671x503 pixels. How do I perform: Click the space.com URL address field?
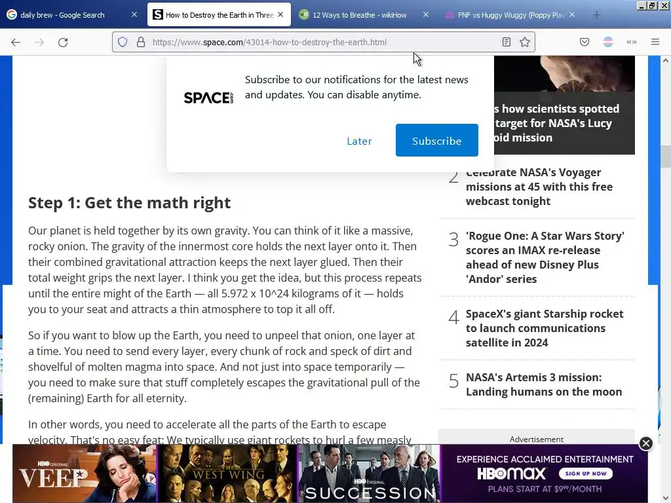pyautogui.click(x=323, y=42)
